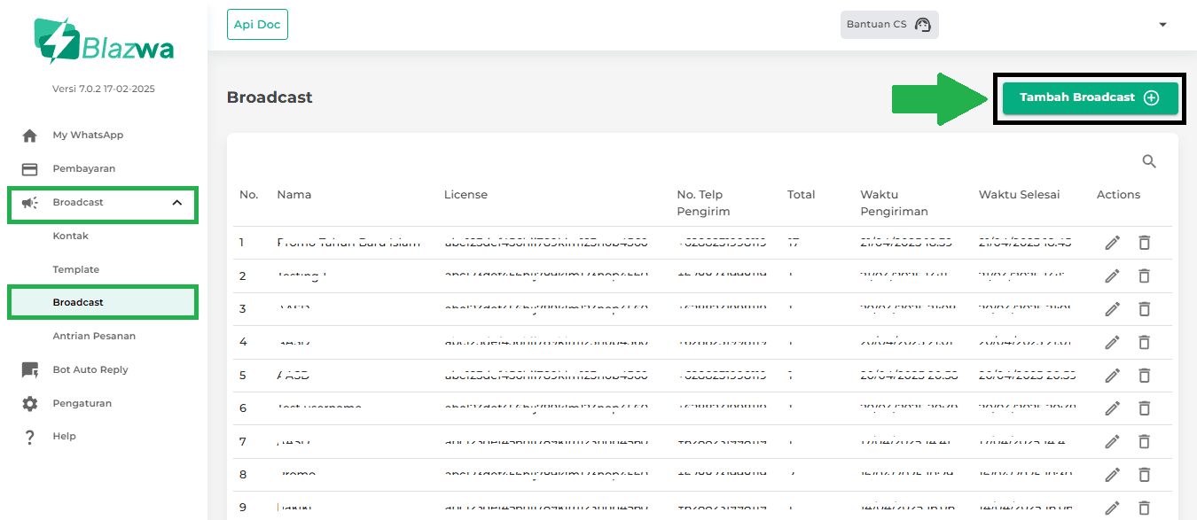The width and height of the screenshot is (1197, 520).
Task: Delete broadcast in row 5
Action: pyautogui.click(x=1145, y=376)
